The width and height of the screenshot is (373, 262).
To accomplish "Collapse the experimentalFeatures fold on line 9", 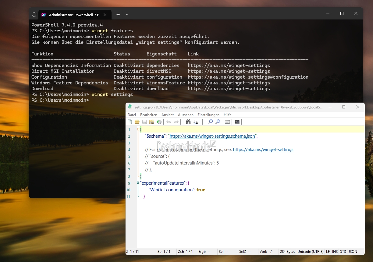I will (x=138, y=183).
